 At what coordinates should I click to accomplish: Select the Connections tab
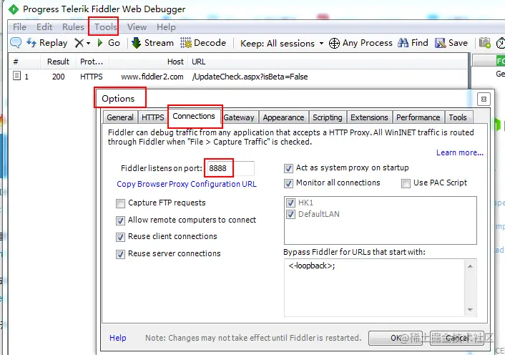(194, 116)
